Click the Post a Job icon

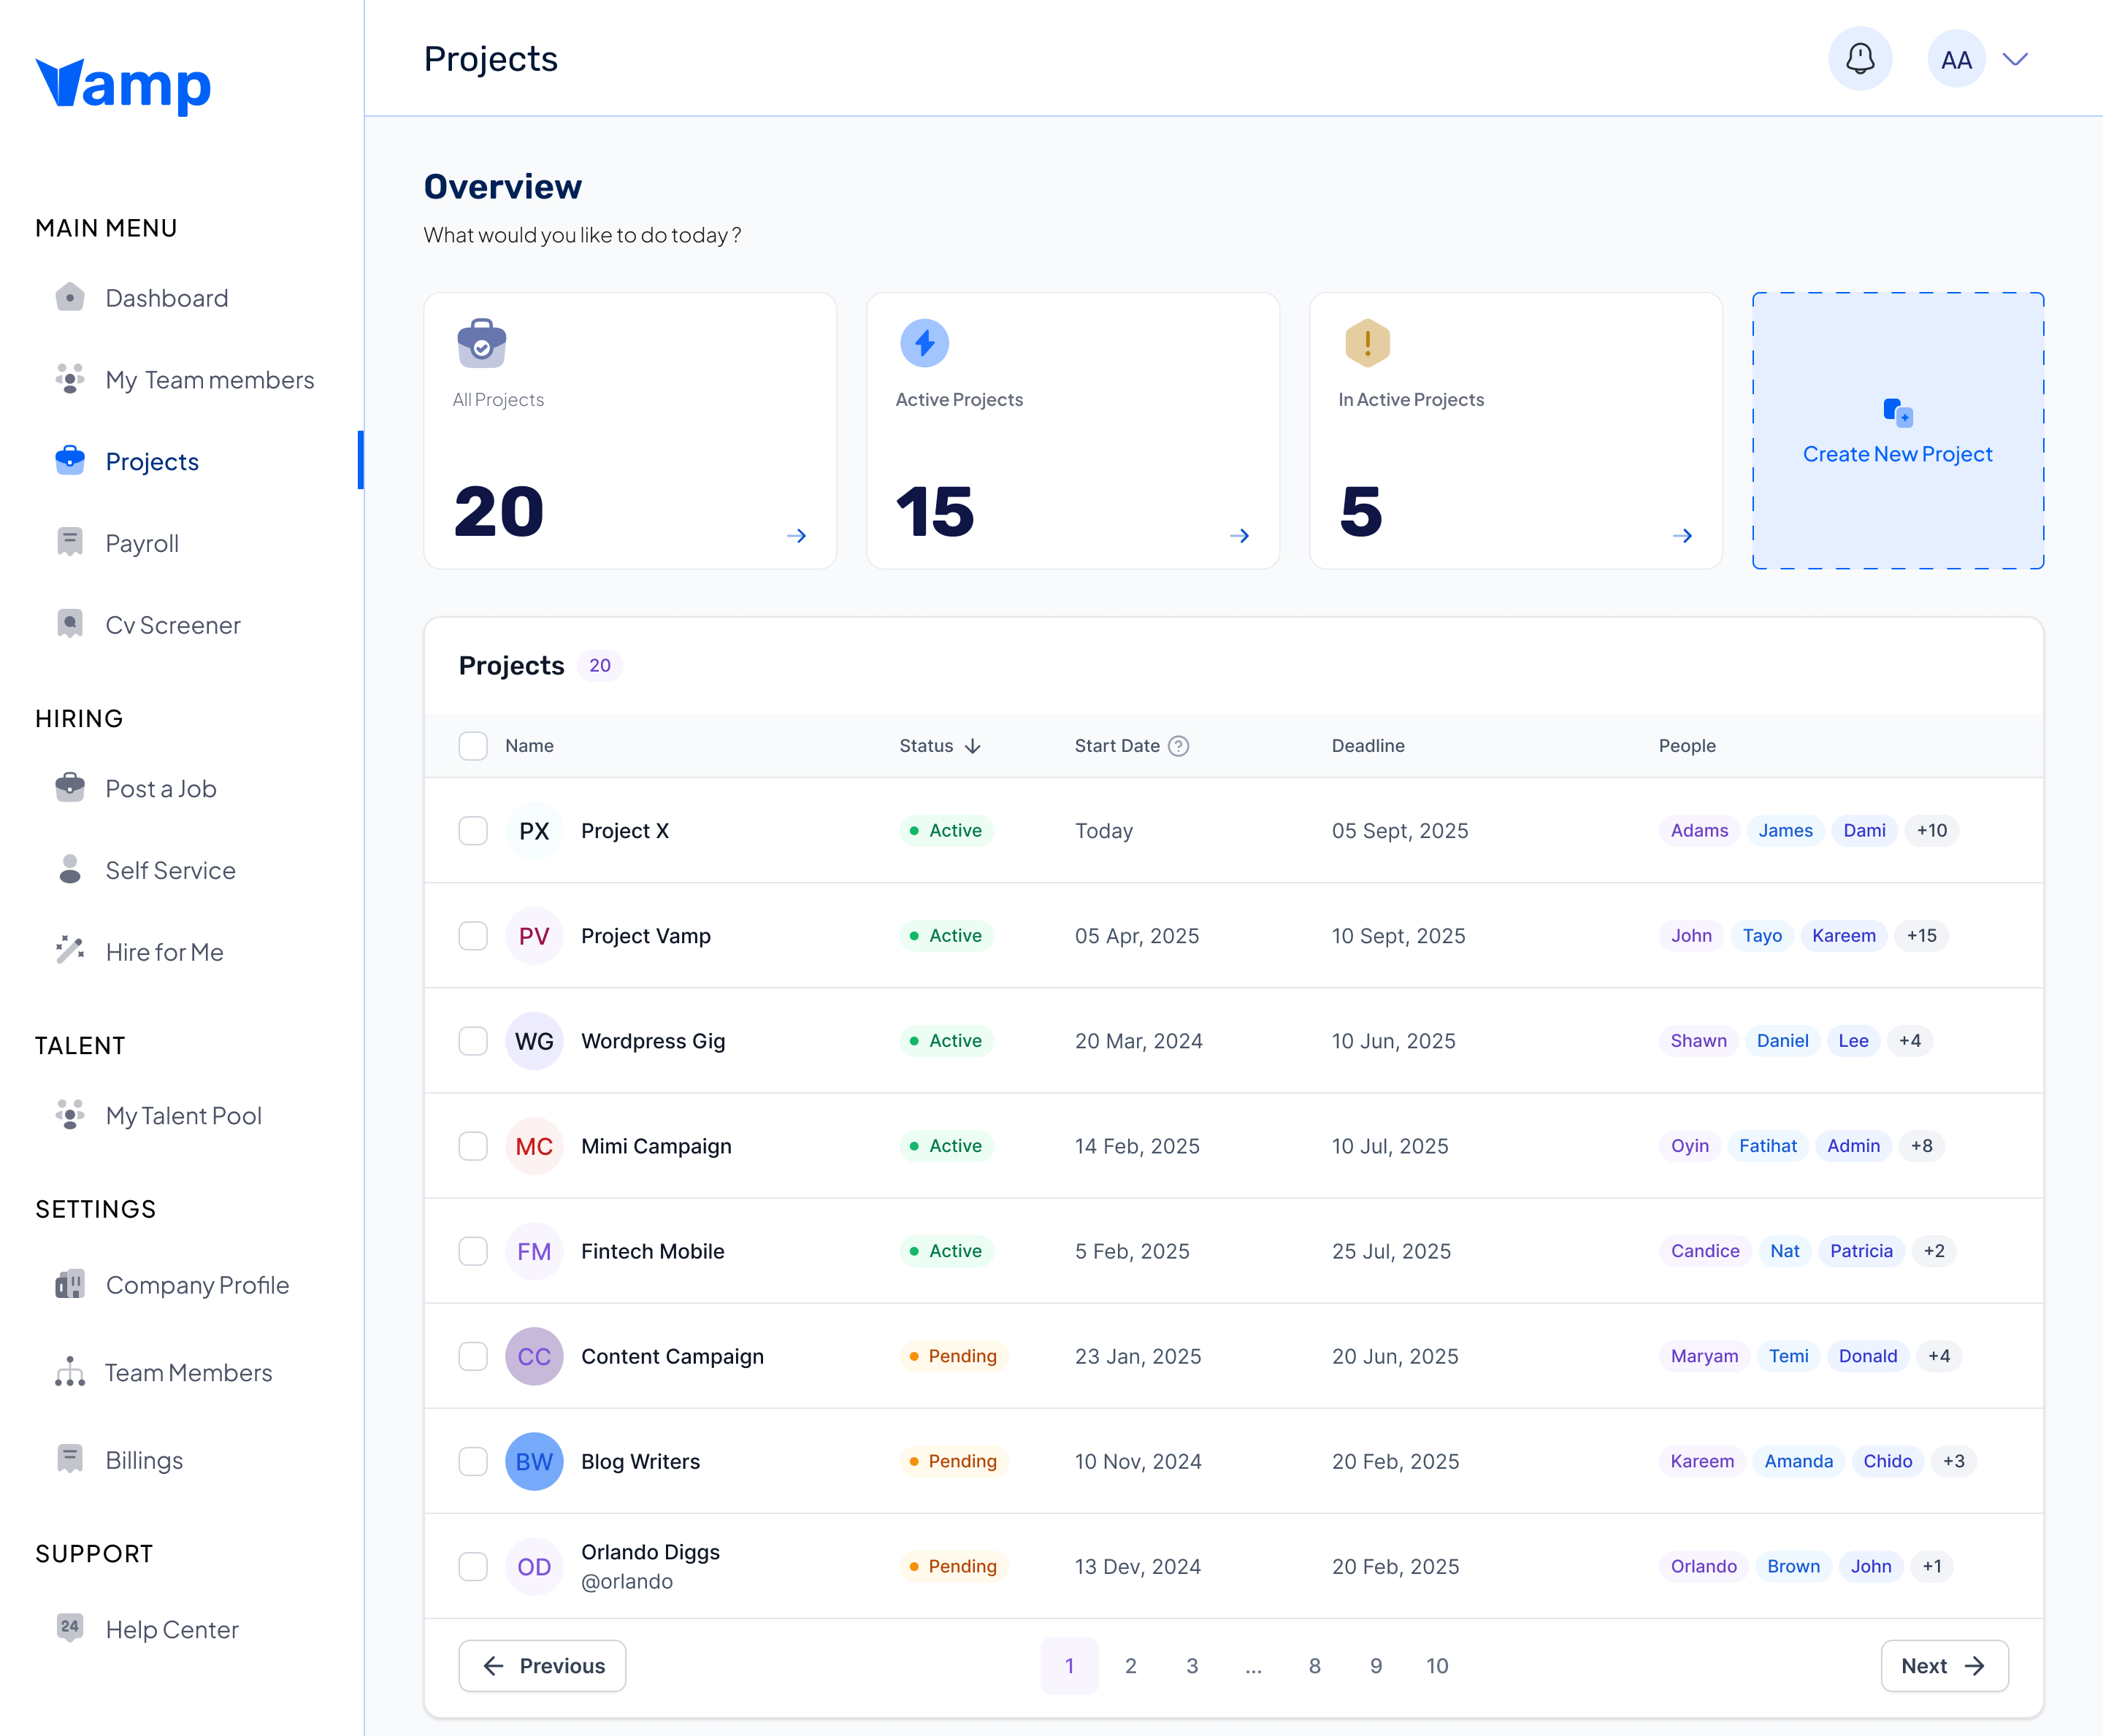[70, 787]
